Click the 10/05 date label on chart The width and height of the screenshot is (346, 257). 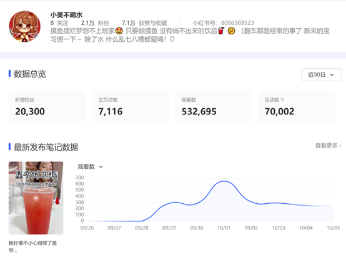334,228
